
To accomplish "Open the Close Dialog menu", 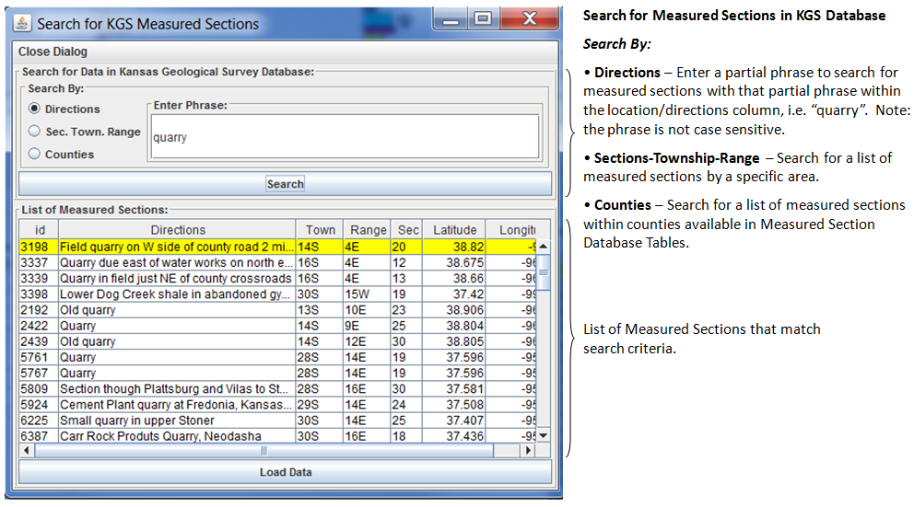I will [x=53, y=52].
